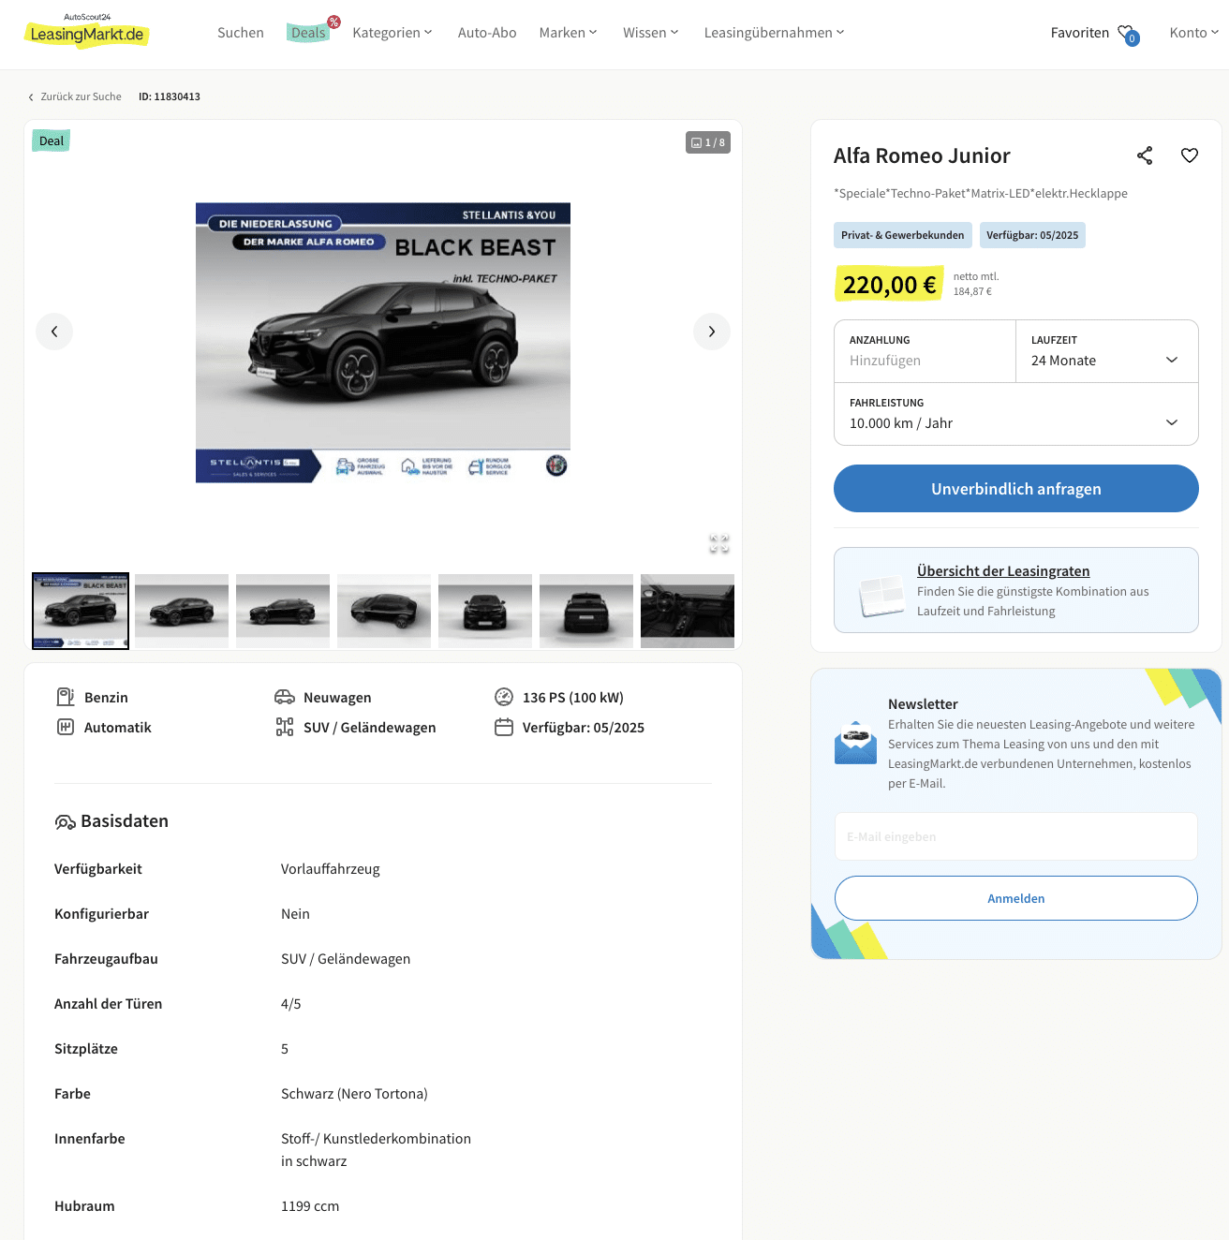Go to Suchen in the navigation
Screen dimensions: 1229x1240
241,33
